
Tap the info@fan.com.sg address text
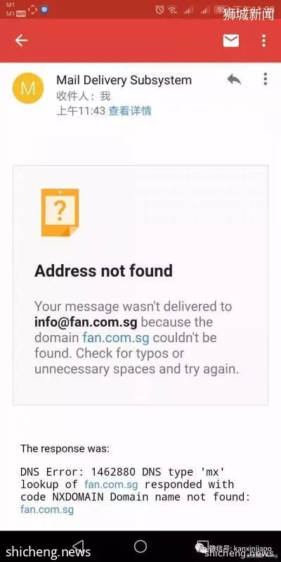coord(86,322)
